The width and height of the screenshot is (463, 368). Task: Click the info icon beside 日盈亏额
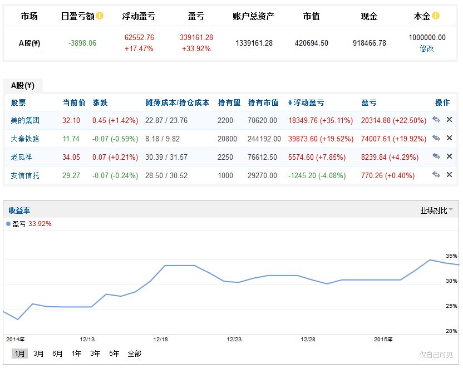100,16
